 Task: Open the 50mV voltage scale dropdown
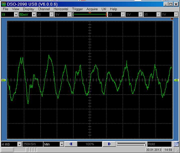coord(34,15)
